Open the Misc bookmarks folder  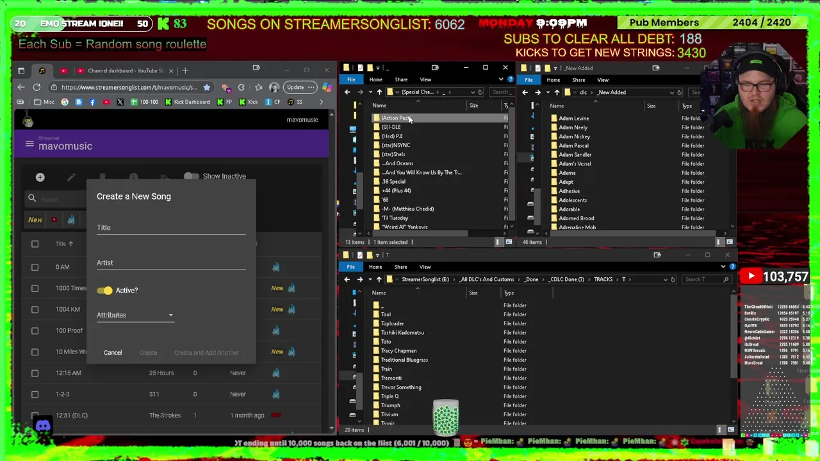click(x=44, y=102)
